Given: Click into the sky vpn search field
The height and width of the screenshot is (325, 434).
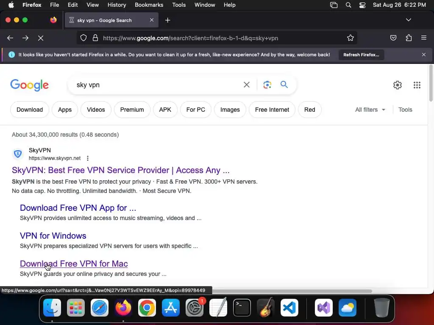Looking at the screenshot, I should (x=158, y=85).
